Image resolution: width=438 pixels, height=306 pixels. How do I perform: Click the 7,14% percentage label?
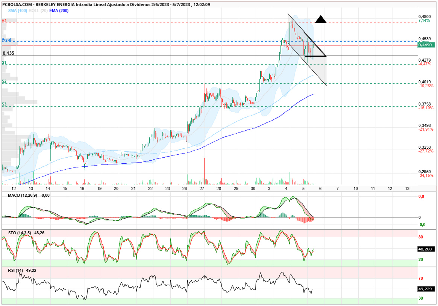424,21
